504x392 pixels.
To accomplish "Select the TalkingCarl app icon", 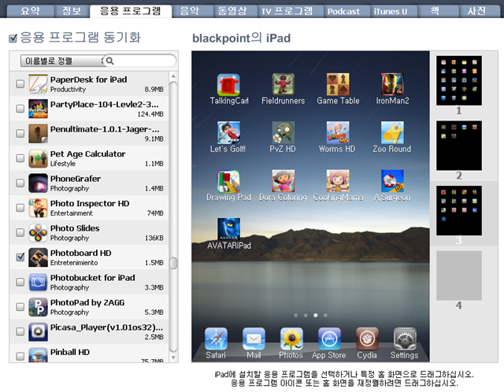I will (x=228, y=84).
